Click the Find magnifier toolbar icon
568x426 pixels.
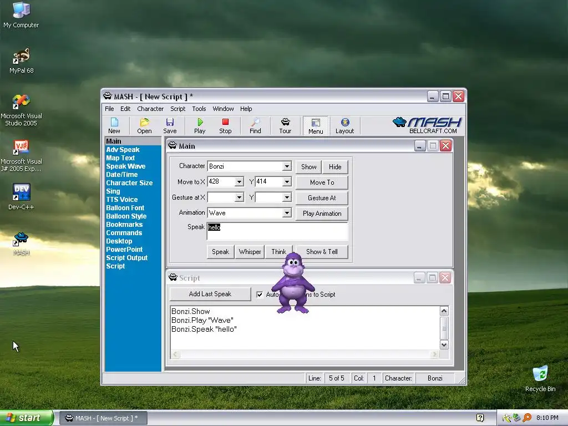(x=255, y=126)
